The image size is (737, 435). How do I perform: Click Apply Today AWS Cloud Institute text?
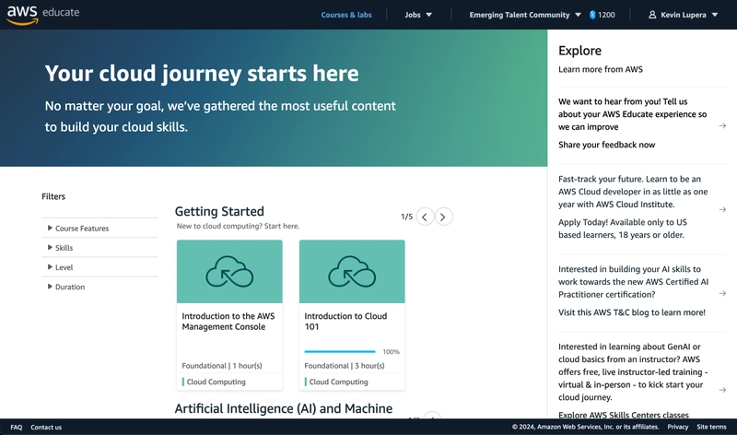pos(623,229)
